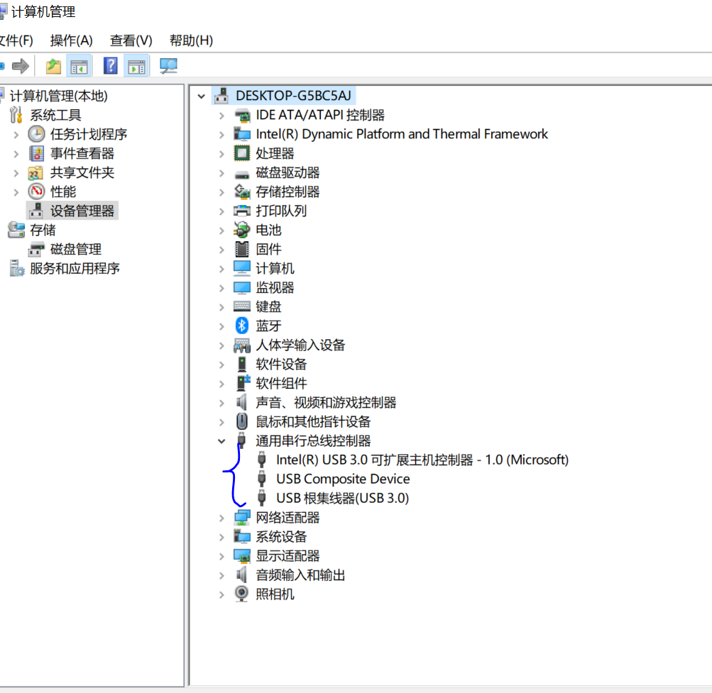This screenshot has width=712, height=693.
Task: Click the forward arrow toolbar button
Action: coord(21,66)
